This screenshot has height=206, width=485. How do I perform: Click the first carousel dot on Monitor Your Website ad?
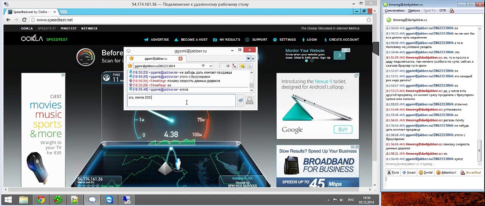pyautogui.click(x=306, y=61)
